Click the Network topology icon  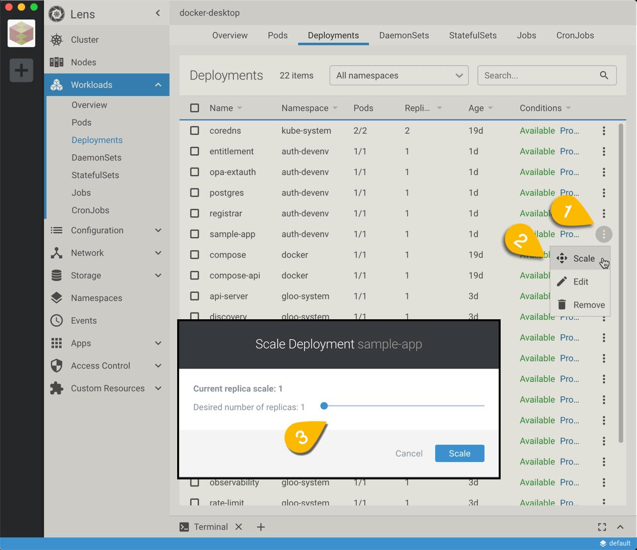[x=57, y=253]
